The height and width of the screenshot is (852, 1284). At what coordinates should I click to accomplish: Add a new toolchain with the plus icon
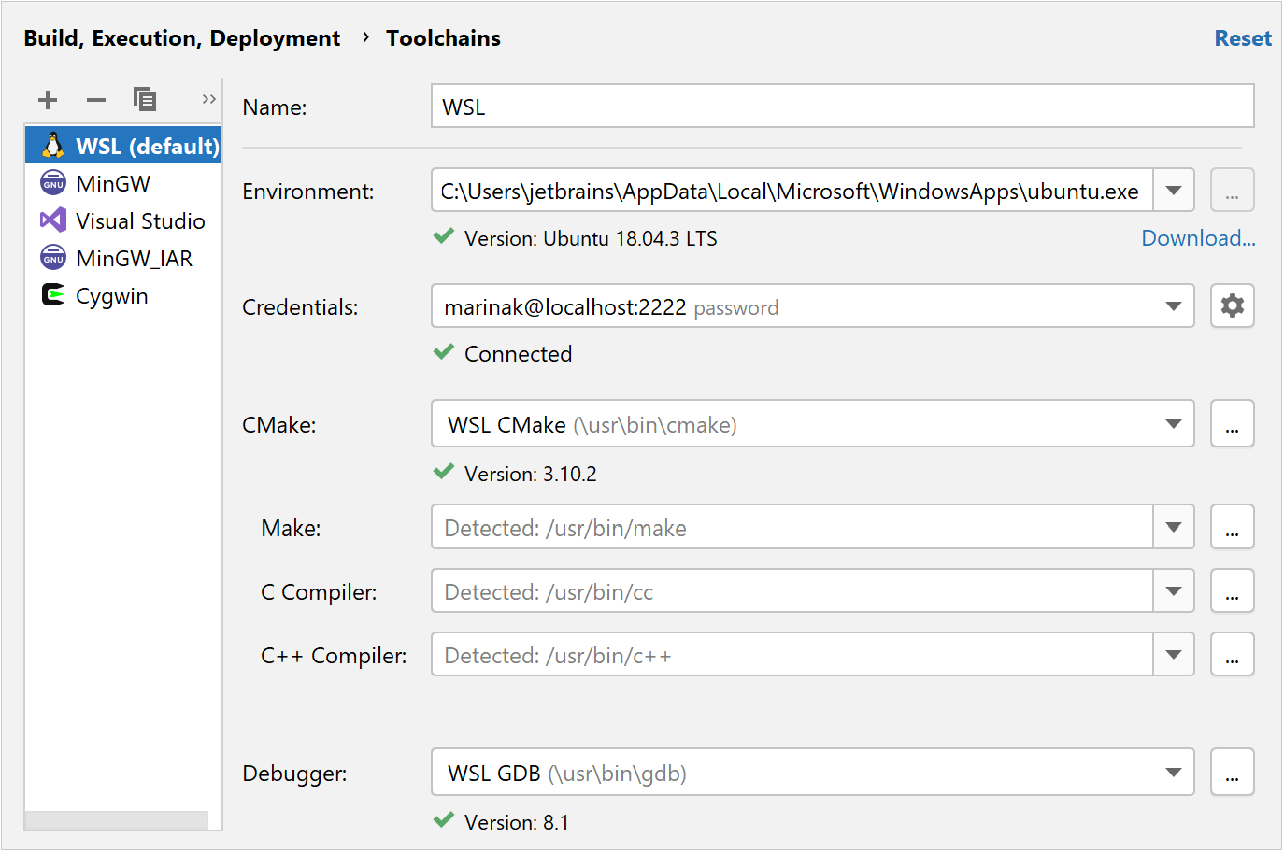pos(48,100)
